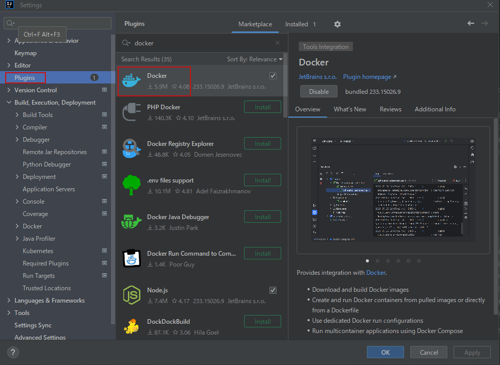Open the plugins settings gear icon

tap(337, 24)
